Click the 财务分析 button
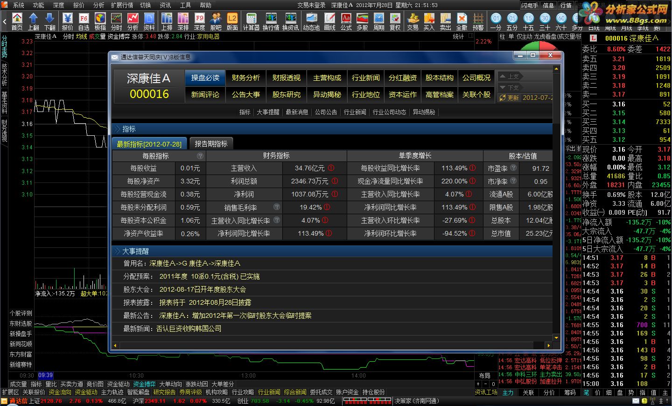The image size is (672, 406). click(x=246, y=77)
